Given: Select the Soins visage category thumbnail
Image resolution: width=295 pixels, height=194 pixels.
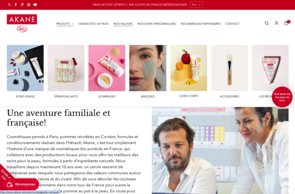Looking at the screenshot, I should (x=25, y=68).
